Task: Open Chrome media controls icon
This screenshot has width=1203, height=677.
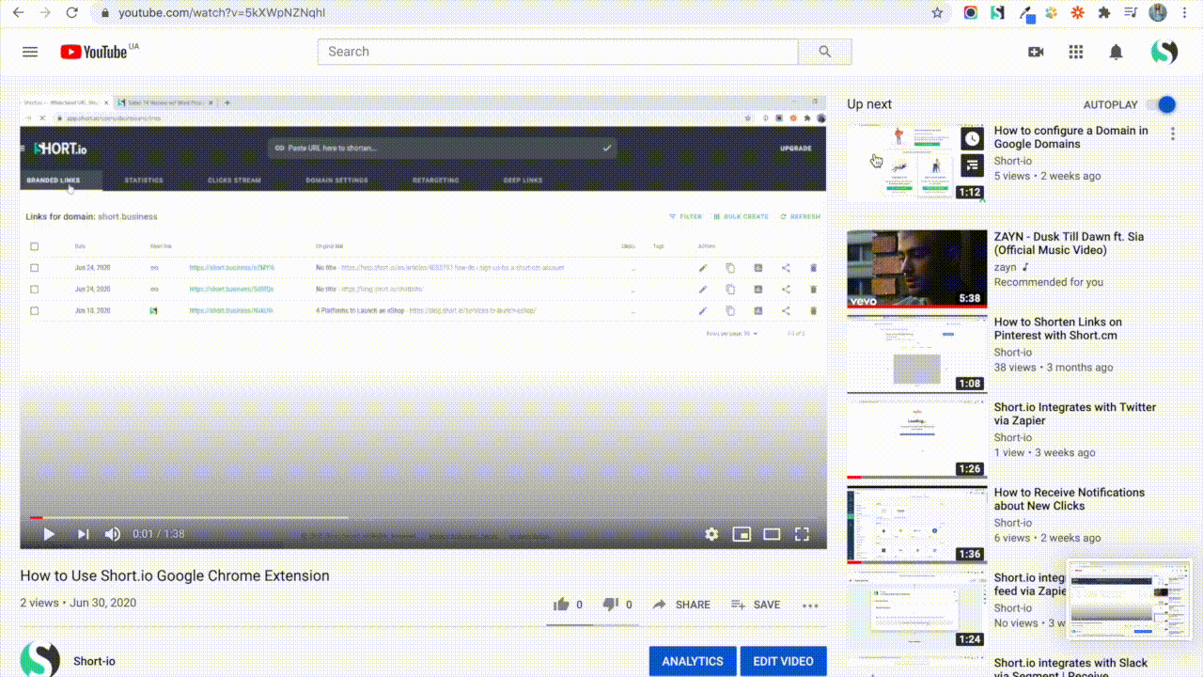Action: click(x=1132, y=13)
